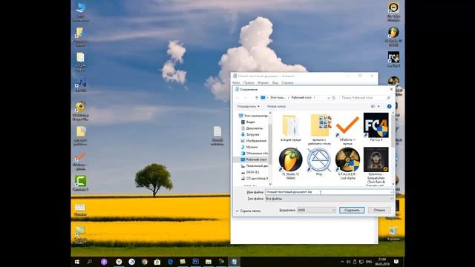Screen dimensions: 475x267
Task: Switch input language ENG in tray
Action: coord(369,262)
